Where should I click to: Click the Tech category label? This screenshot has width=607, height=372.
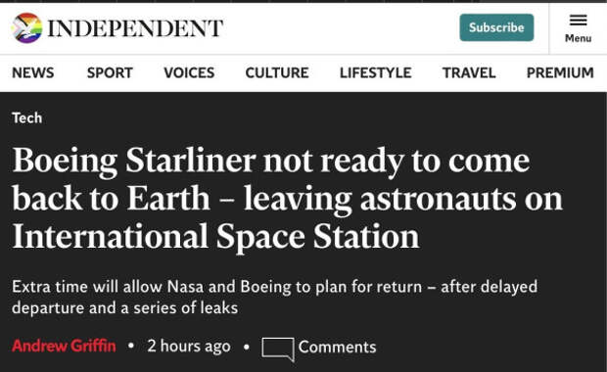26,117
